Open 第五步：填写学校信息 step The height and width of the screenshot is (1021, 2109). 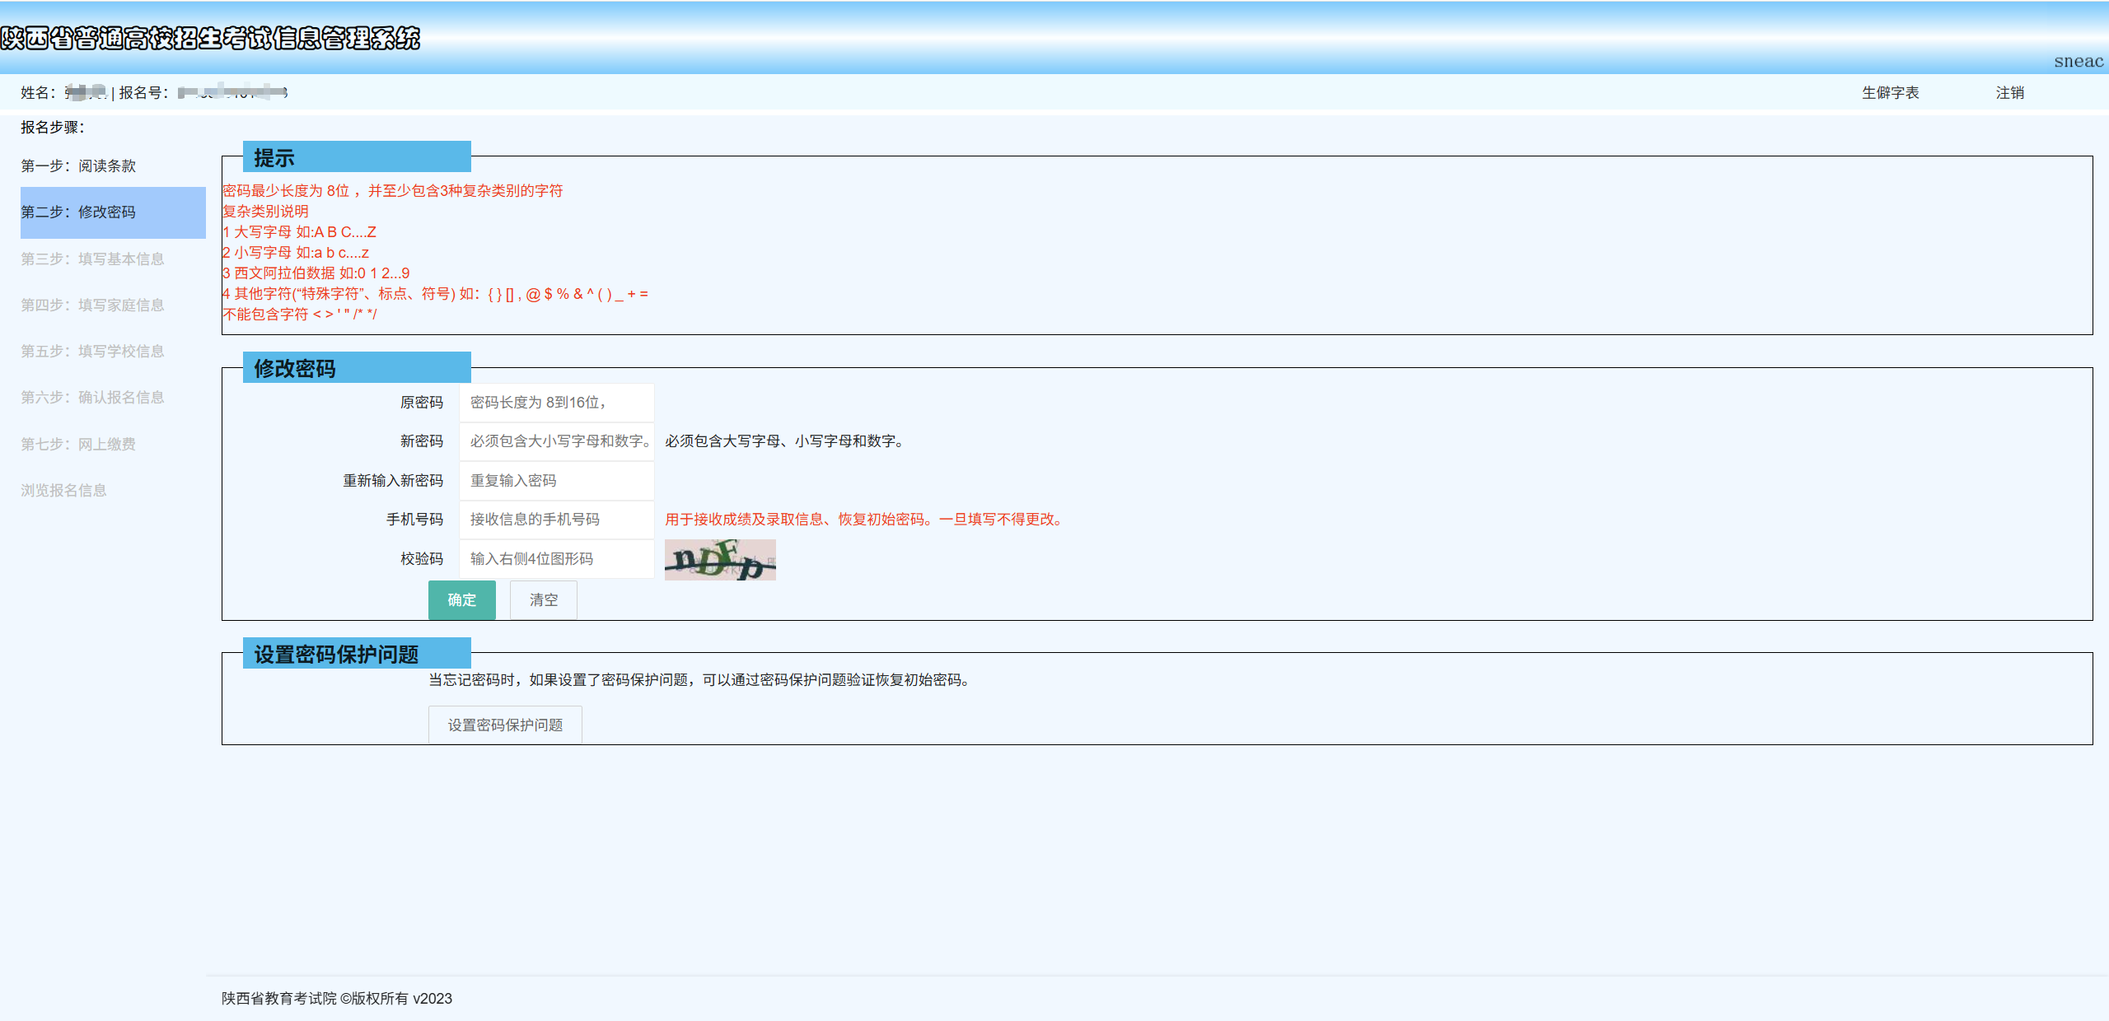(92, 351)
